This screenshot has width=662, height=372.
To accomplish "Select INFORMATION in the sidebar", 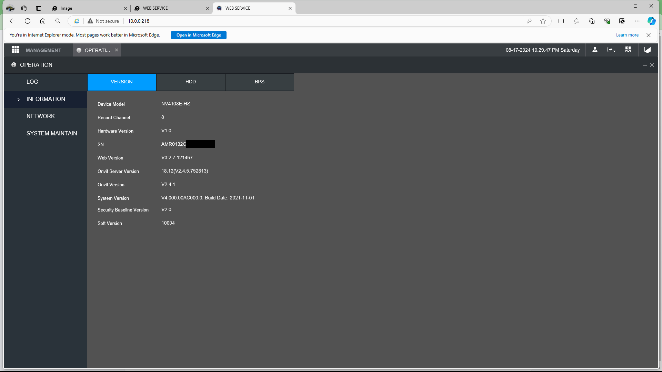I will click(46, 99).
